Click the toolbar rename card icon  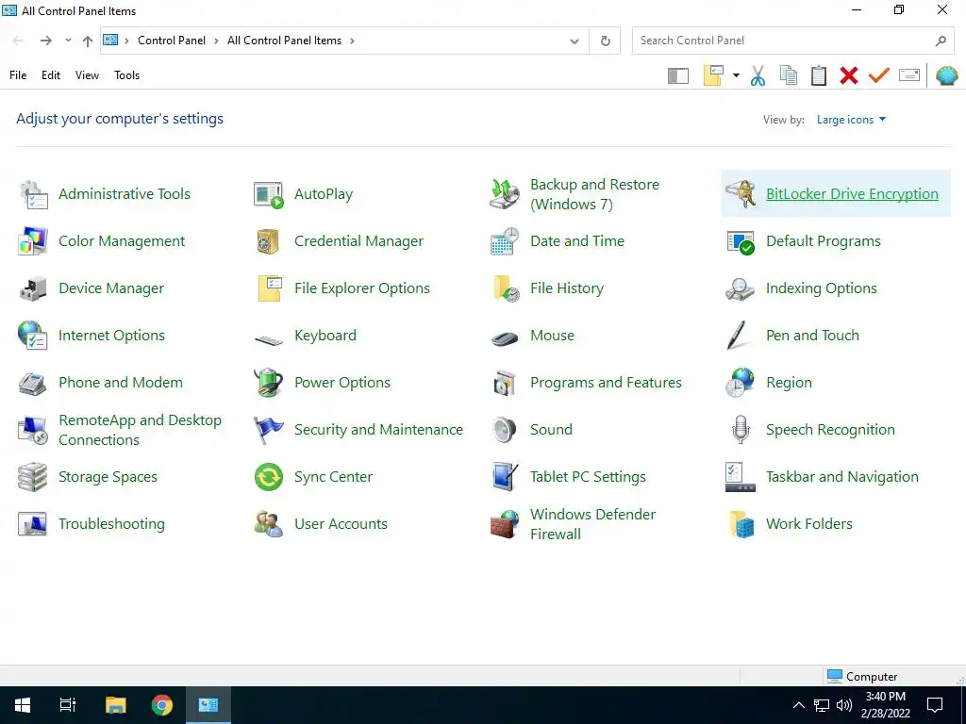click(909, 75)
